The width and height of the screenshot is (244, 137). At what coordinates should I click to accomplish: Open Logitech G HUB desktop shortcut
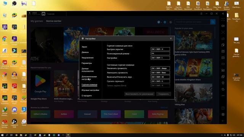pyautogui.click(x=14, y=123)
